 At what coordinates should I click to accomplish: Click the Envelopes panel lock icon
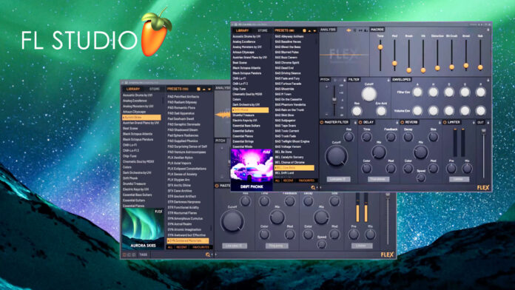click(x=488, y=80)
